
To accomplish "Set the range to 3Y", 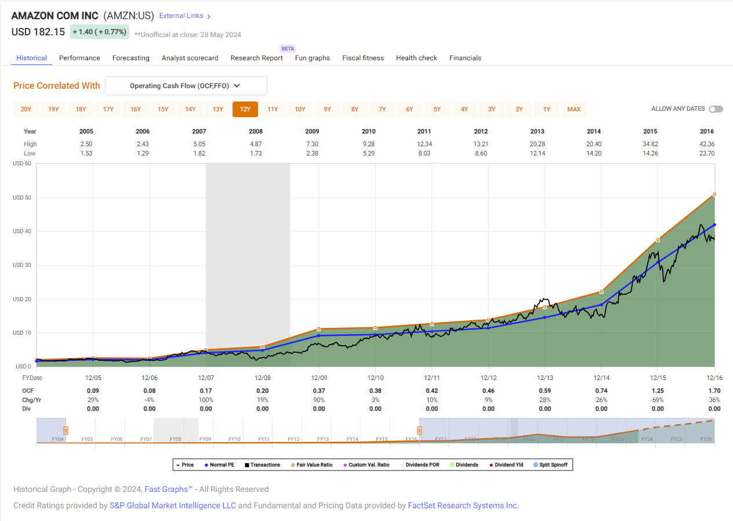I will point(492,109).
